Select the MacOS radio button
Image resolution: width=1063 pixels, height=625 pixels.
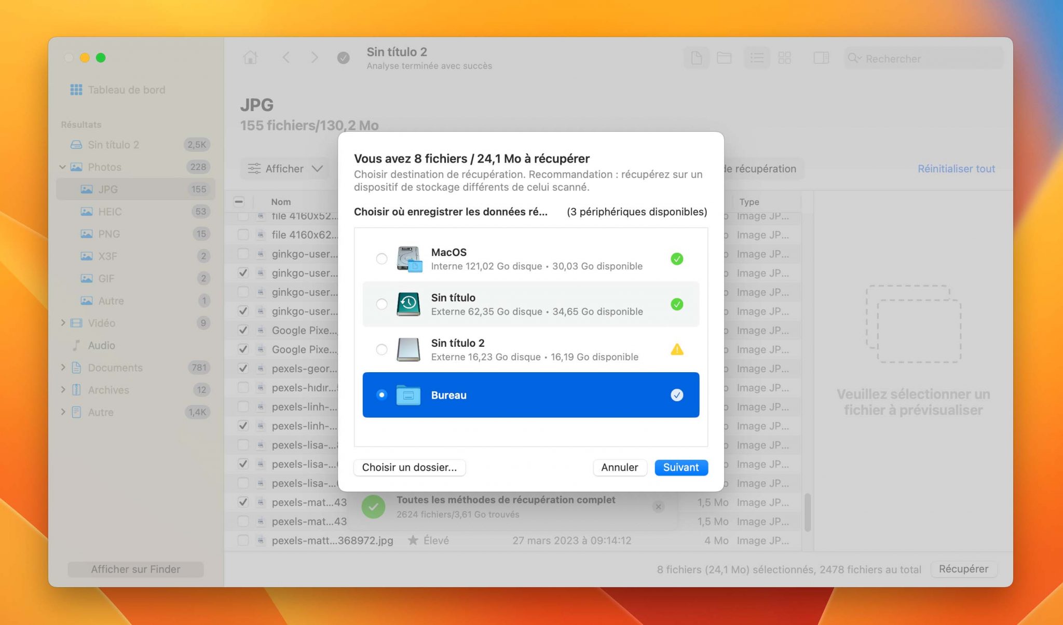[381, 259]
